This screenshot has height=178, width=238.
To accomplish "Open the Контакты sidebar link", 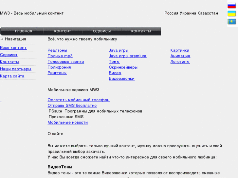I will click(x=9, y=62).
